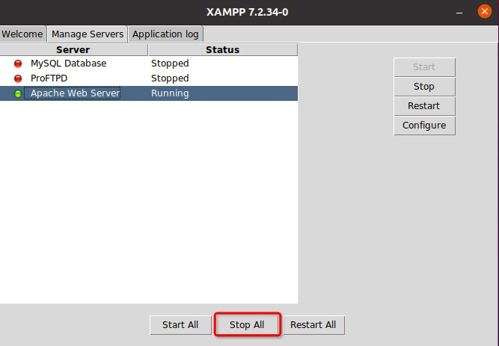Click the green status icon beside Apache Web Server
499x346 pixels.
[18, 93]
